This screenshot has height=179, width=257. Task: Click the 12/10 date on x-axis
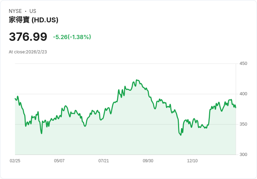pos(192,161)
